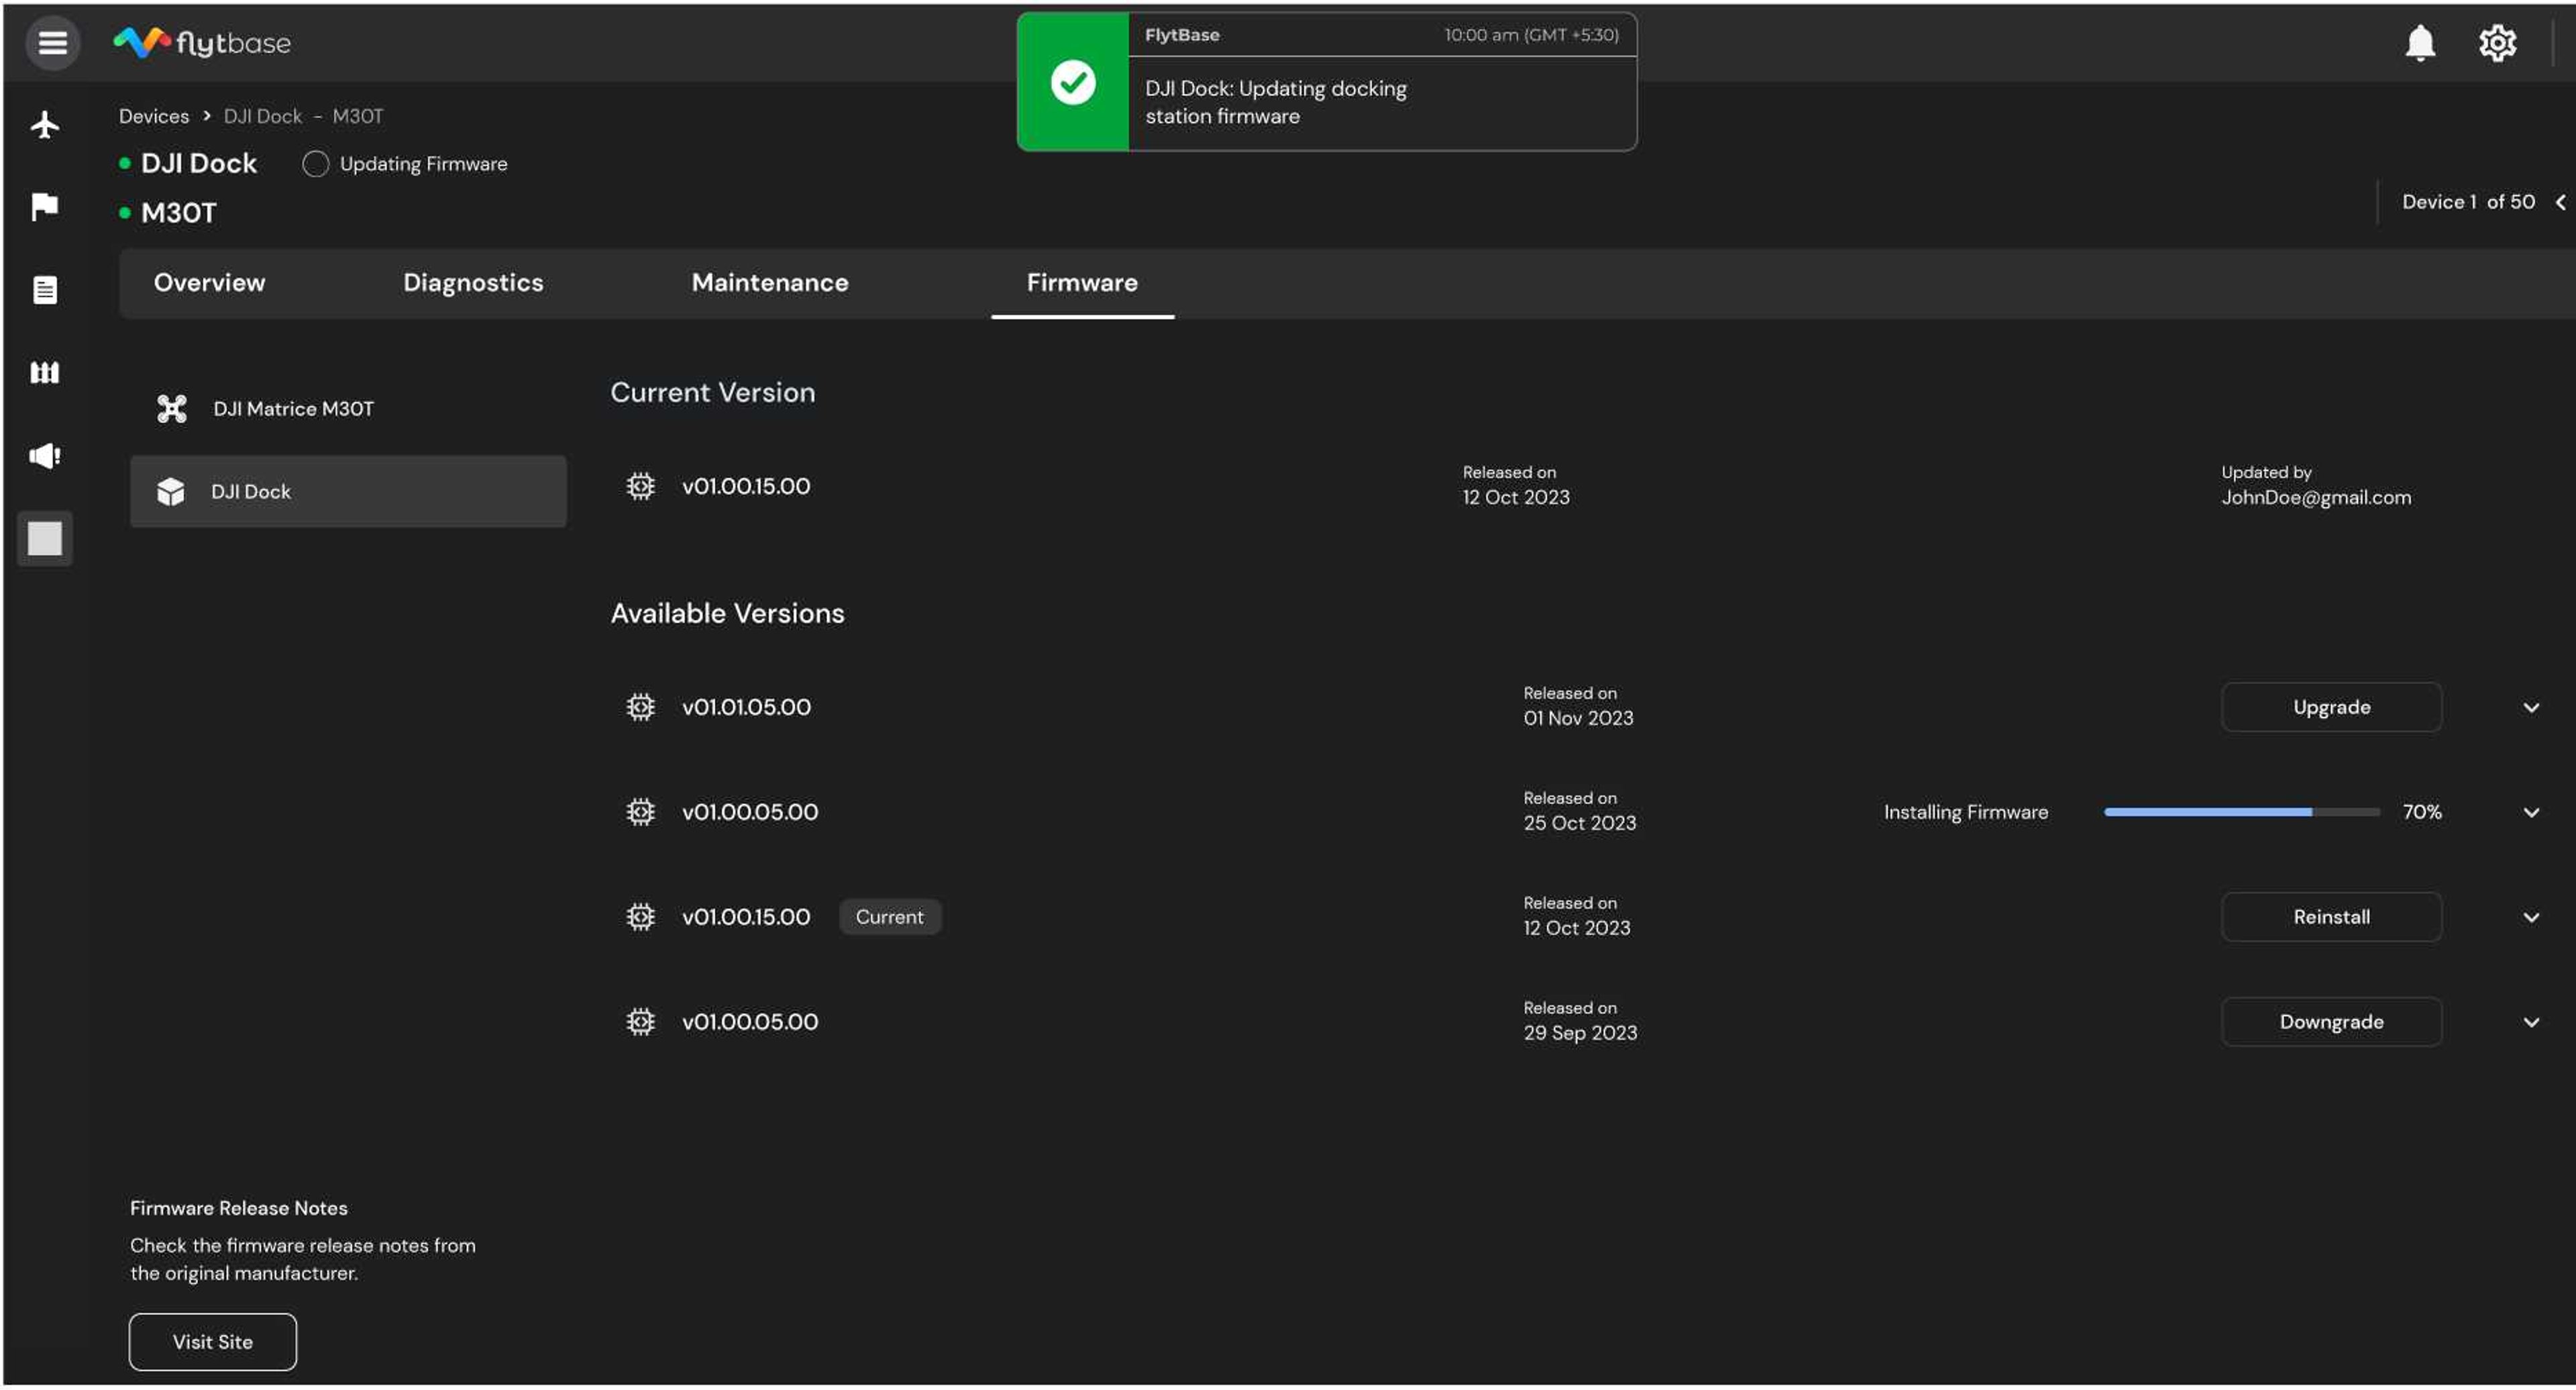Viewport: 2576px width, 1390px height.
Task: Select DJI Matrice M30T in the device list
Action: click(348, 408)
